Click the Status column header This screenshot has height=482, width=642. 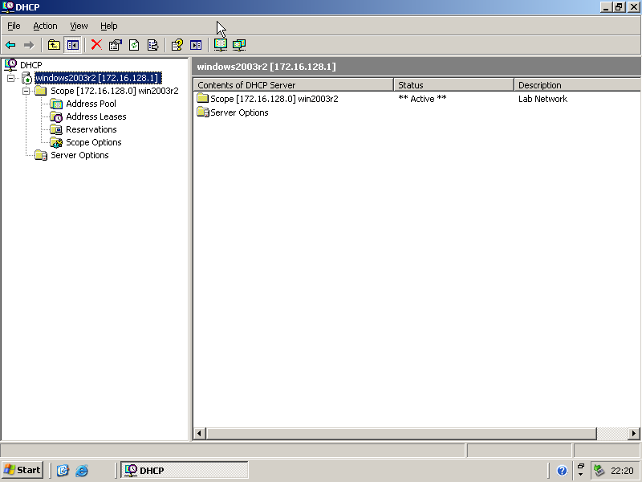[x=453, y=85]
